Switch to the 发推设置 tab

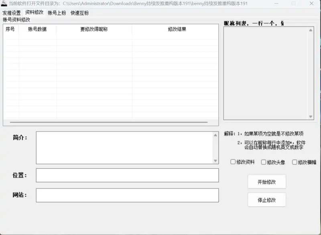coord(12,12)
